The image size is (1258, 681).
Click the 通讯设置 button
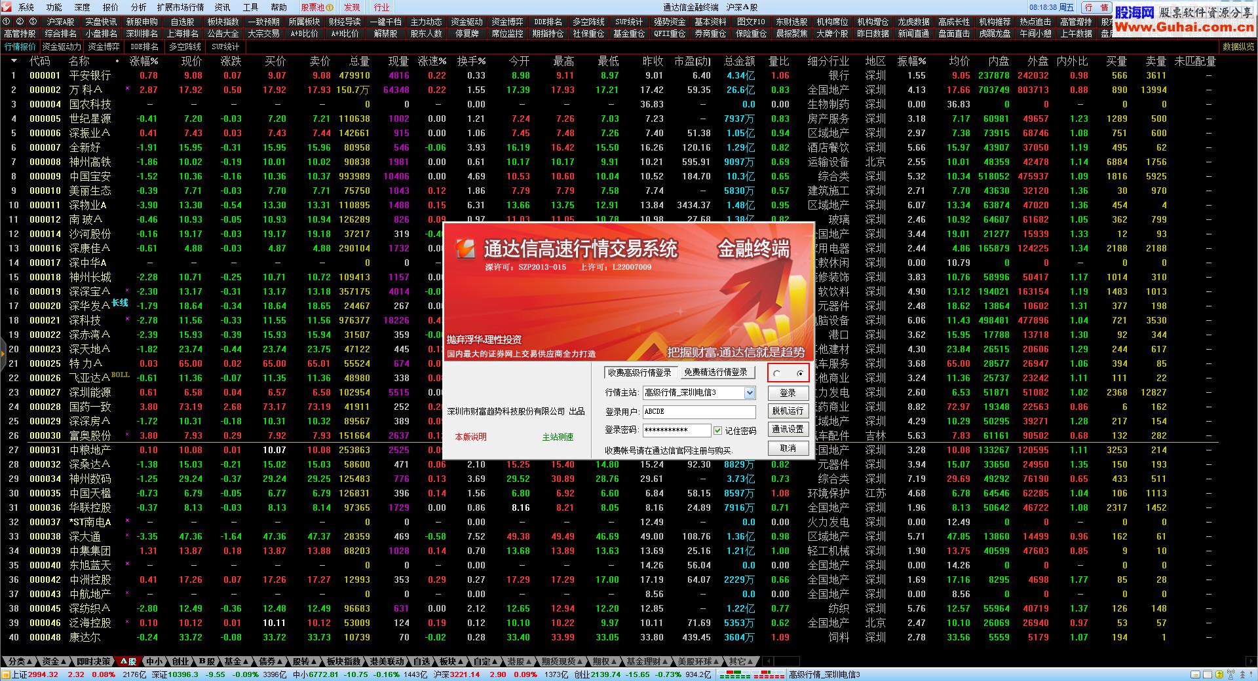(x=788, y=429)
